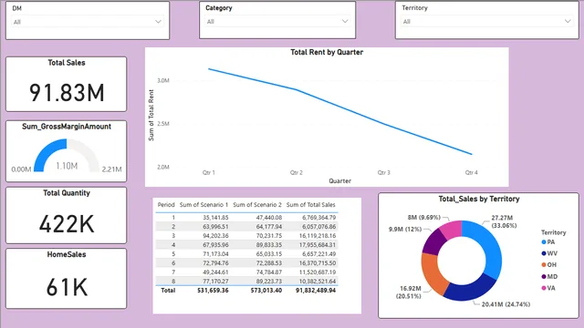This screenshot has width=584, height=328.
Task: Select the pink VA donut segment
Action: [x=452, y=230]
